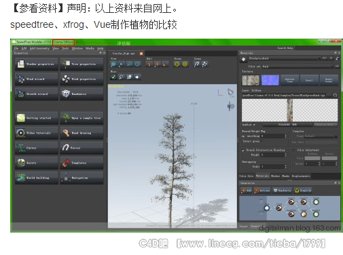The width and height of the screenshot is (343, 255).
Task: Open the Tools menu
Action: [x=65, y=48]
